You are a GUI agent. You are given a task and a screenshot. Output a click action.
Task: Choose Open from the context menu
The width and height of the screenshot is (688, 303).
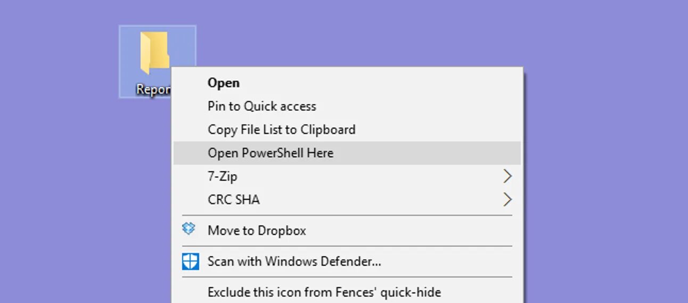(224, 83)
